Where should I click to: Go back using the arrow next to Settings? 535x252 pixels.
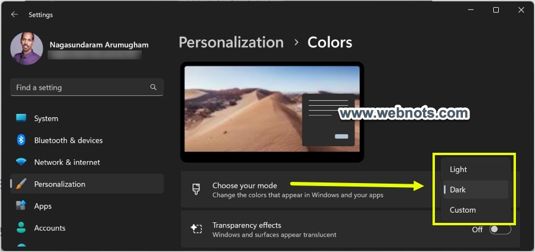[14, 14]
